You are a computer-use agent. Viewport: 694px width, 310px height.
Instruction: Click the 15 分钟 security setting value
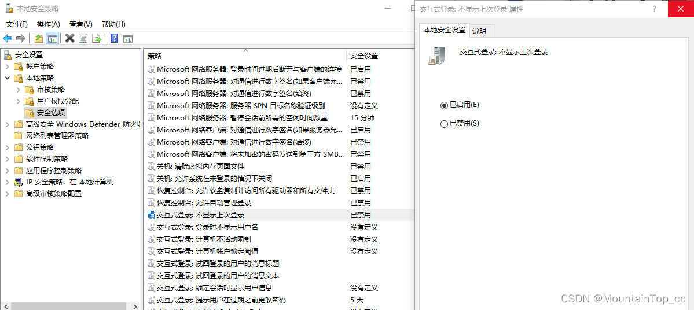click(362, 117)
